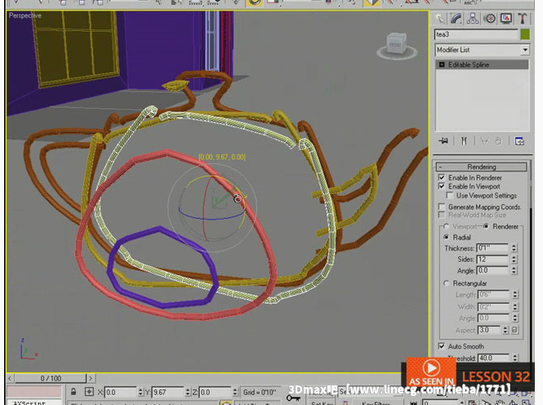Select the Rectangular radio button
This screenshot has width=543, height=405.
pos(446,283)
